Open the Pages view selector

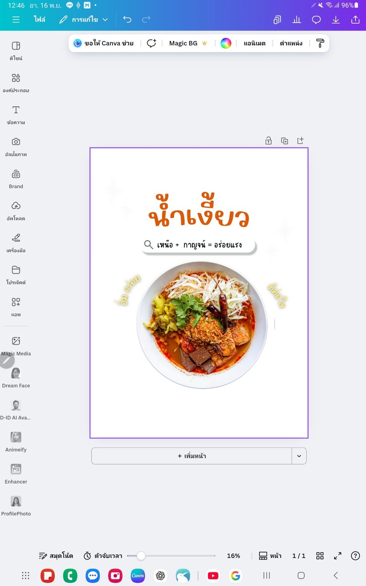click(x=270, y=556)
